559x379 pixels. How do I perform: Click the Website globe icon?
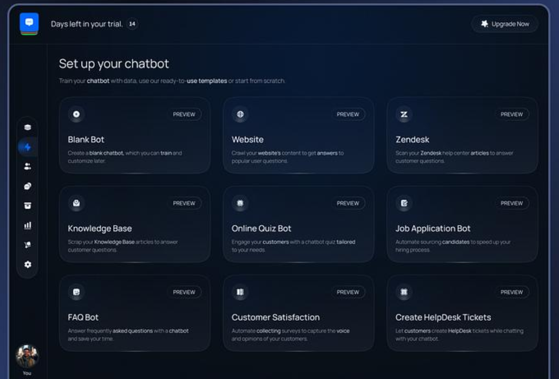(x=241, y=114)
